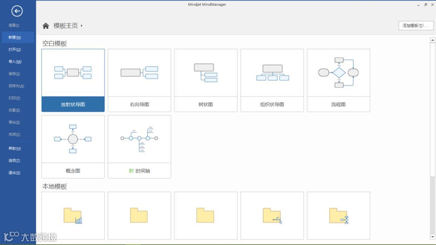Image resolution: width=436 pixels, height=245 pixels.
Task: Select 导出(E) in the sidebar
Action: [x=14, y=122]
